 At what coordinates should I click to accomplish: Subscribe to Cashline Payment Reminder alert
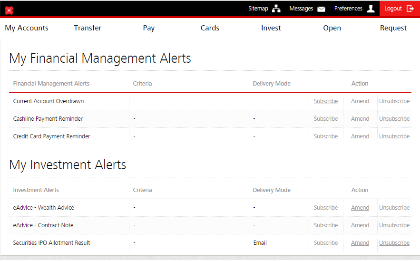(x=326, y=119)
